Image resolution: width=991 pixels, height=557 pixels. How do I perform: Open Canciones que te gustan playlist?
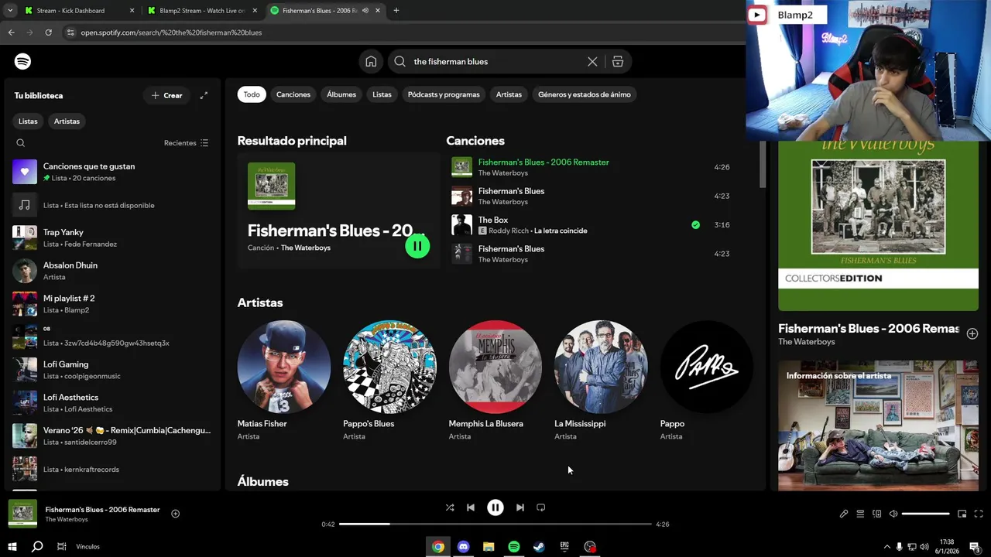(x=113, y=172)
